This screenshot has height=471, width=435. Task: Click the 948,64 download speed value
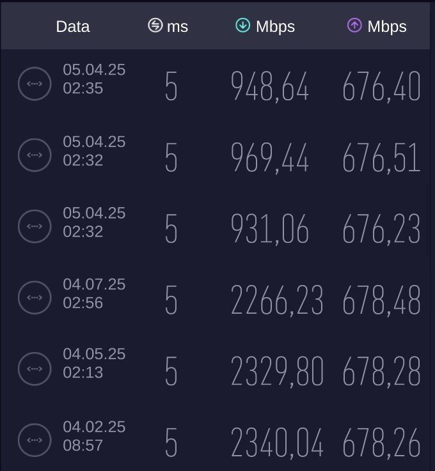pos(269,87)
